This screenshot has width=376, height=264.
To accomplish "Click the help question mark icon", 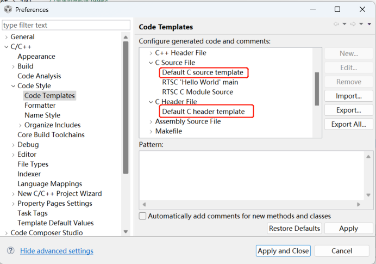I will coord(10,251).
